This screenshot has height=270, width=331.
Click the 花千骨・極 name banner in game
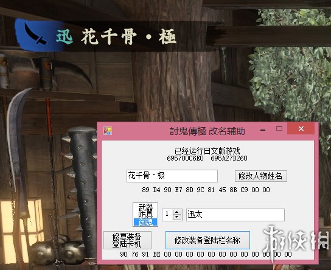tap(128, 37)
